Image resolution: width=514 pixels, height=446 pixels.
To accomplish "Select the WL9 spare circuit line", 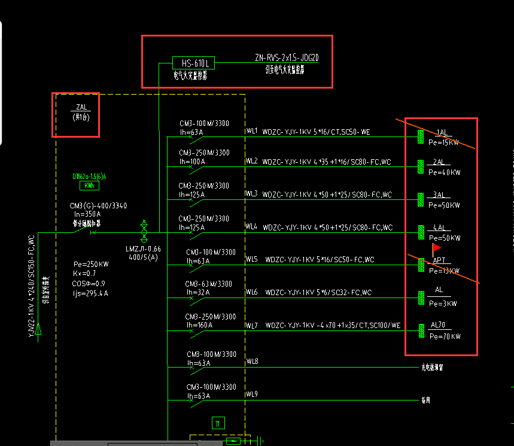I will click(x=293, y=400).
